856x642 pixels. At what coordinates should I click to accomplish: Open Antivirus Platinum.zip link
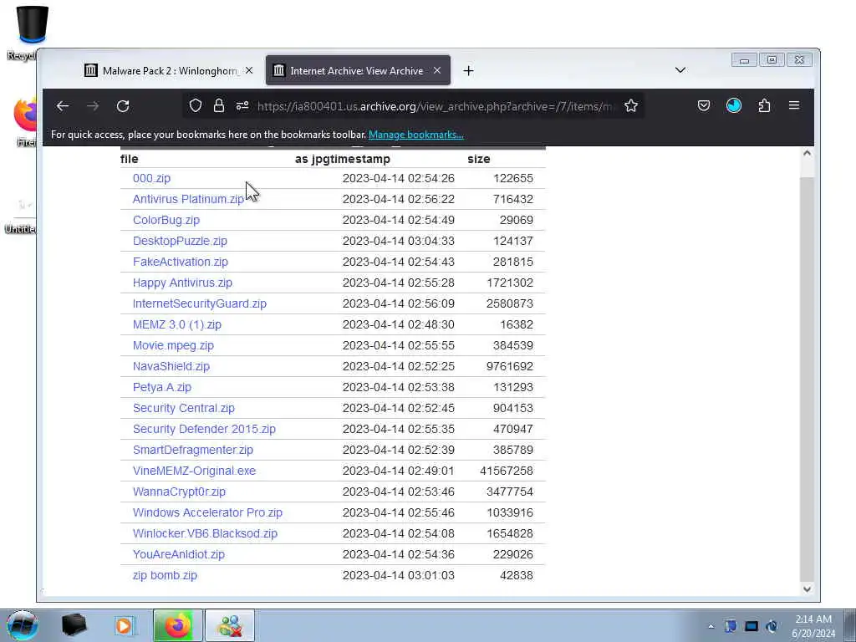(x=188, y=199)
